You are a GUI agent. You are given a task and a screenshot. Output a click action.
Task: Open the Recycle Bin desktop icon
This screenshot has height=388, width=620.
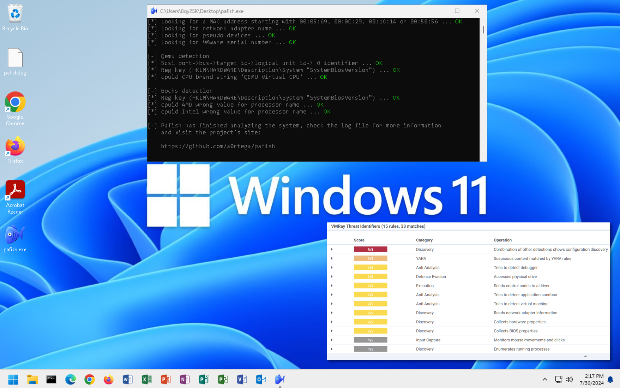point(15,17)
